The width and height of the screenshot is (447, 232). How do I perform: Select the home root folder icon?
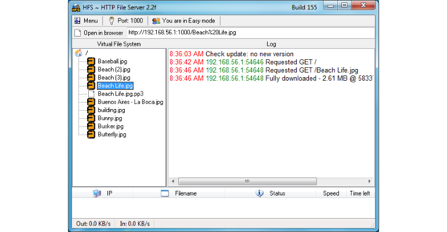pos(78,53)
